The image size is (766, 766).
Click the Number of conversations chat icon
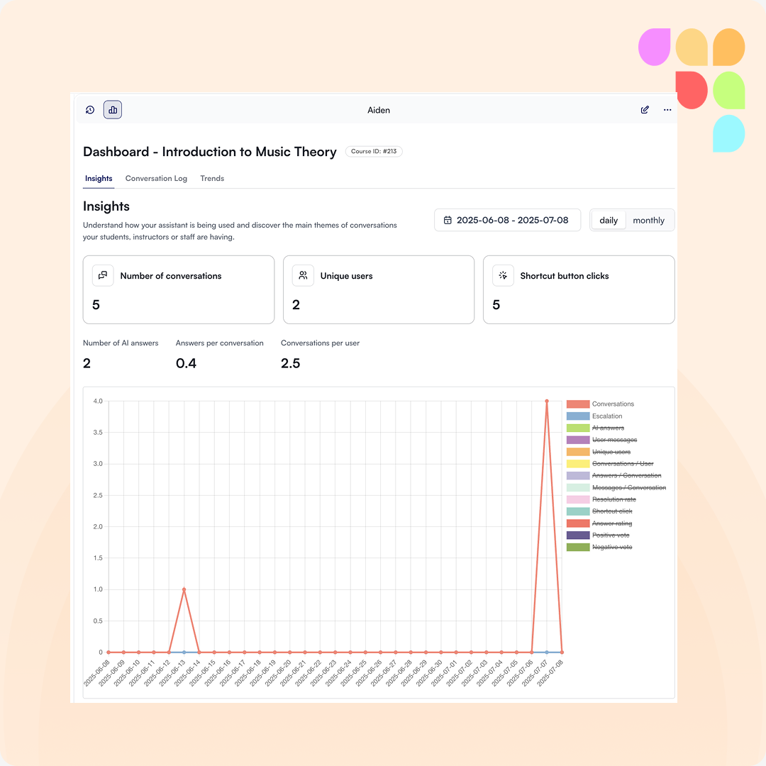coord(103,276)
